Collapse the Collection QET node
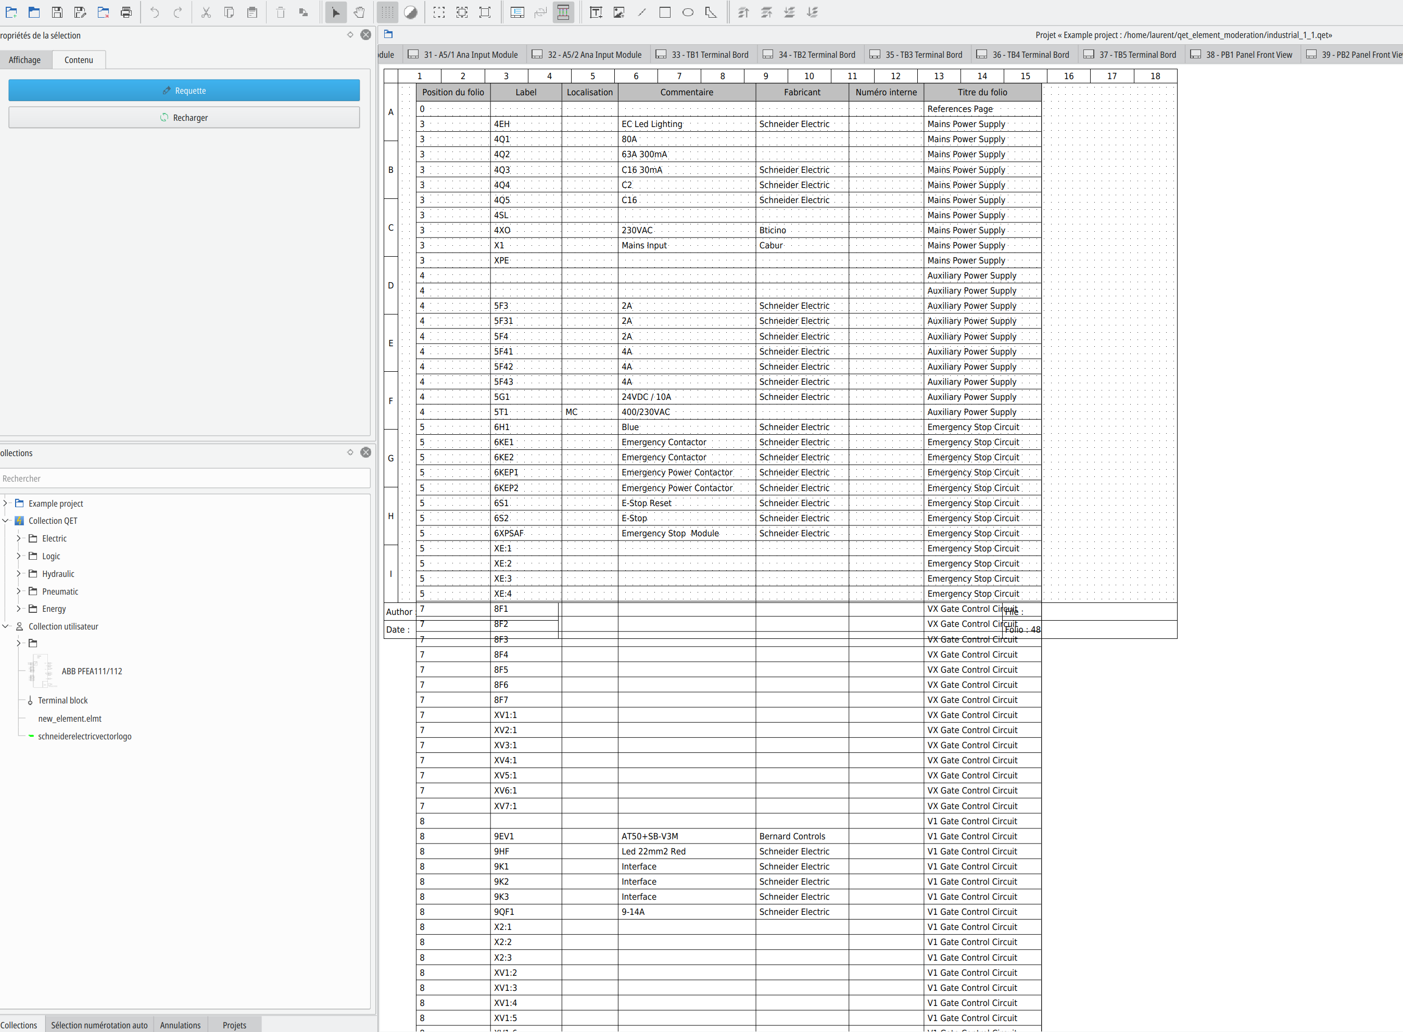The width and height of the screenshot is (1403, 1032). 5,520
